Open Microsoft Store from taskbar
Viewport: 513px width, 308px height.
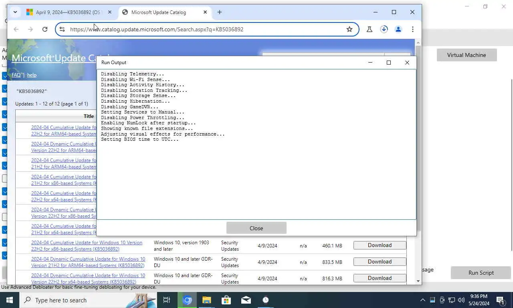226,300
